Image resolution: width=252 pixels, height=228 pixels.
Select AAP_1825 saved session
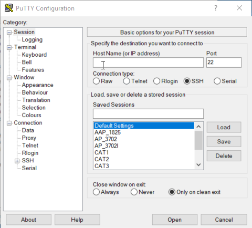(144, 132)
